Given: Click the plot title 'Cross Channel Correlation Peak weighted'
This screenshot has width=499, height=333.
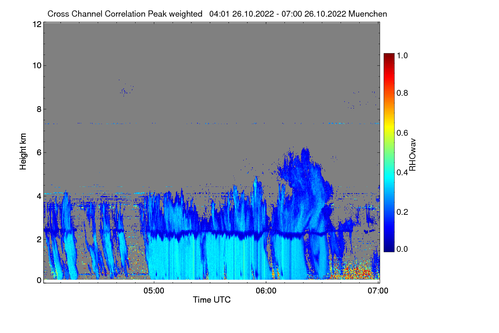Looking at the screenshot, I should tap(125, 14).
